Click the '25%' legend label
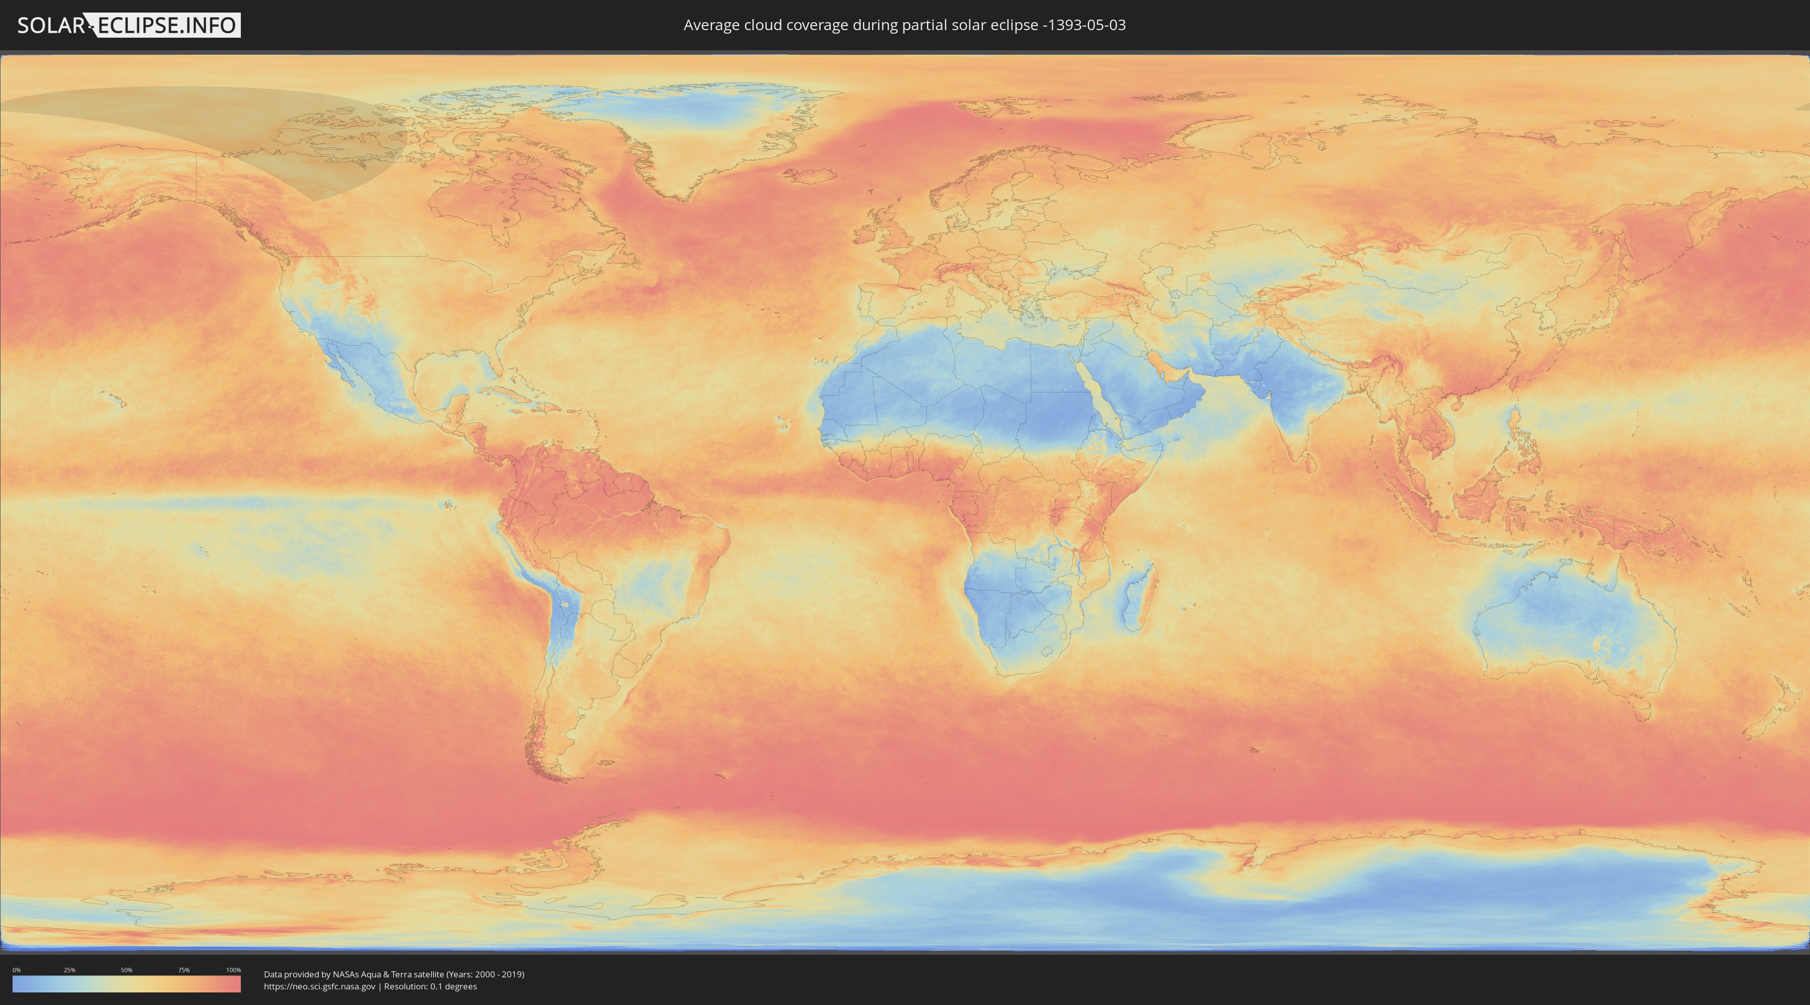 (x=69, y=970)
